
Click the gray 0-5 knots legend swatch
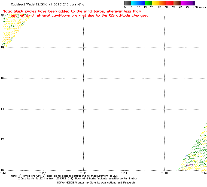point(127,3)
